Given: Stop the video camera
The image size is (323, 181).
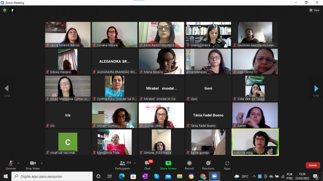Looking at the screenshot, I should (x=33, y=165).
